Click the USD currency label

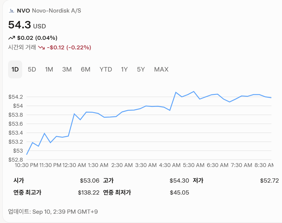pyautogui.click(x=40, y=26)
